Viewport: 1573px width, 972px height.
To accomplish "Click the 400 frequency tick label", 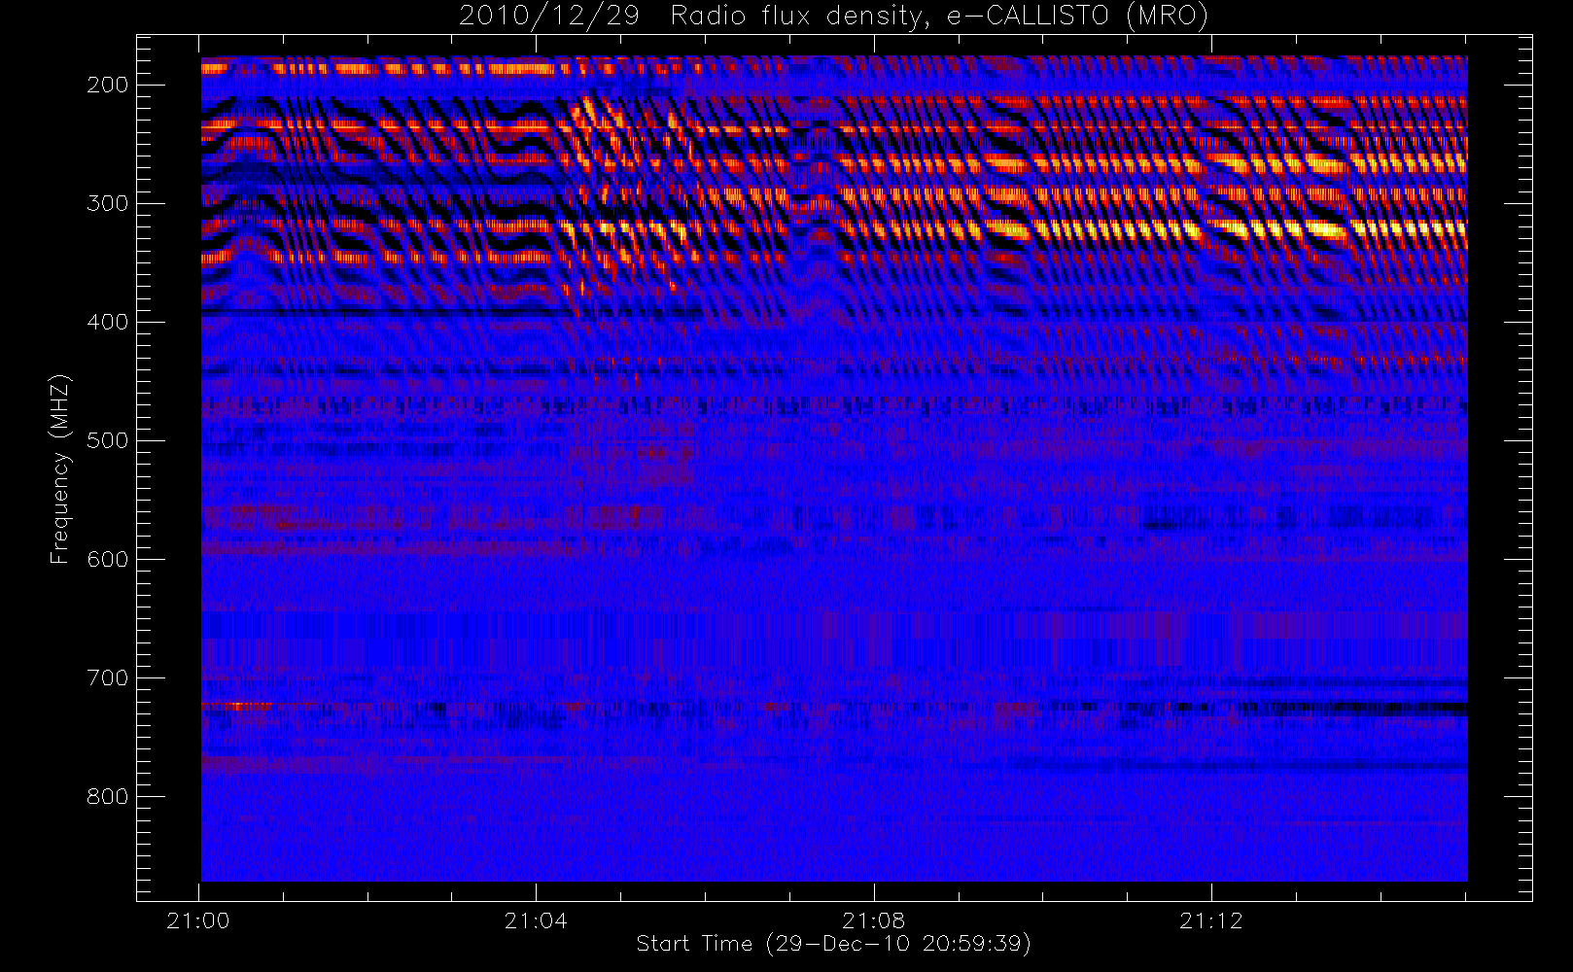I will tap(107, 322).
